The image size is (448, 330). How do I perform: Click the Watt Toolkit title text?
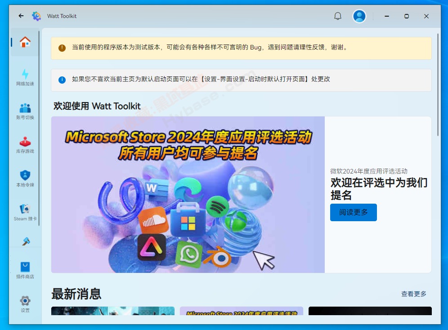(62, 16)
